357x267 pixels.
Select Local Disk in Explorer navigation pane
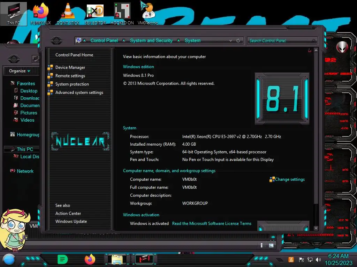[30, 156]
